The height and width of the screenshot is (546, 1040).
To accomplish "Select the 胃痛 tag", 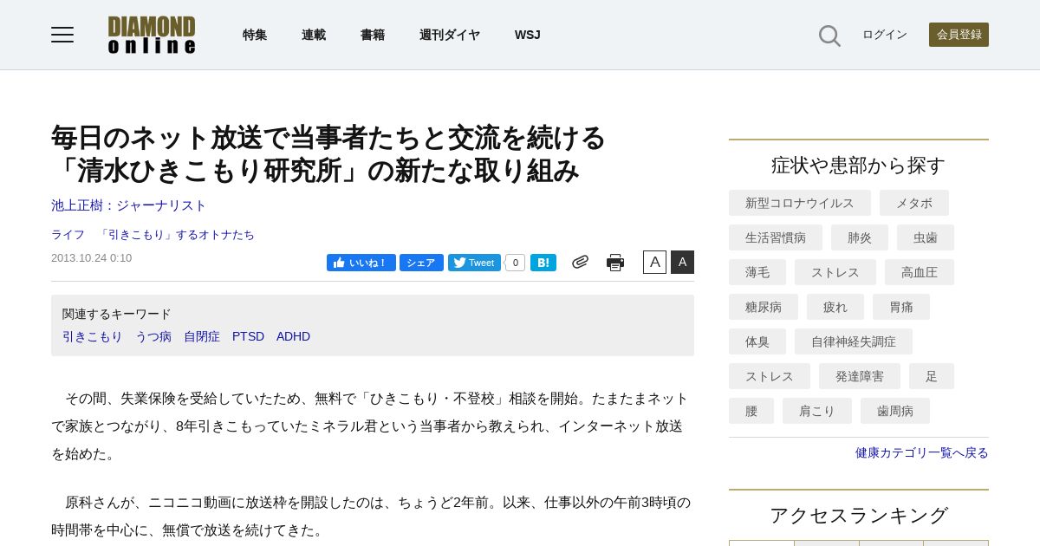I will tap(901, 307).
